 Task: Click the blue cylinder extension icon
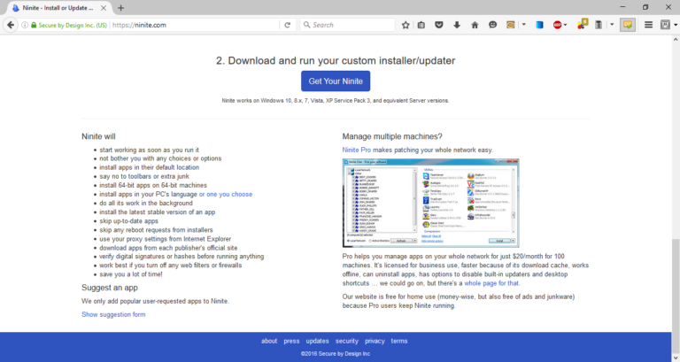(x=539, y=25)
